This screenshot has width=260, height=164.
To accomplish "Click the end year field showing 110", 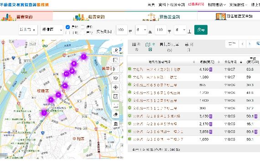I will [x=161, y=30].
